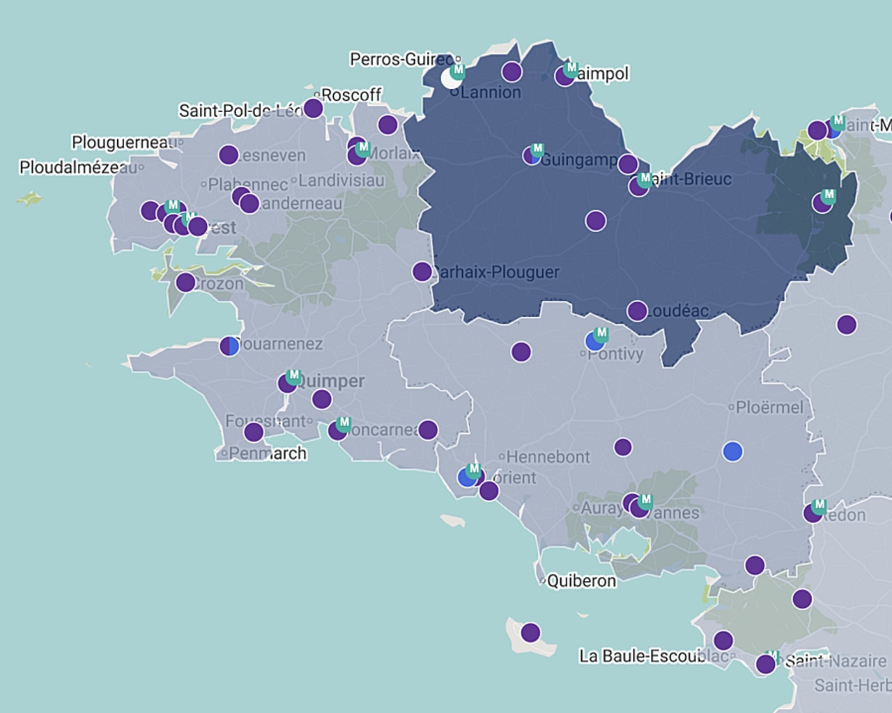Select the Hennebont town label
The image size is (892, 713).
click(x=548, y=457)
